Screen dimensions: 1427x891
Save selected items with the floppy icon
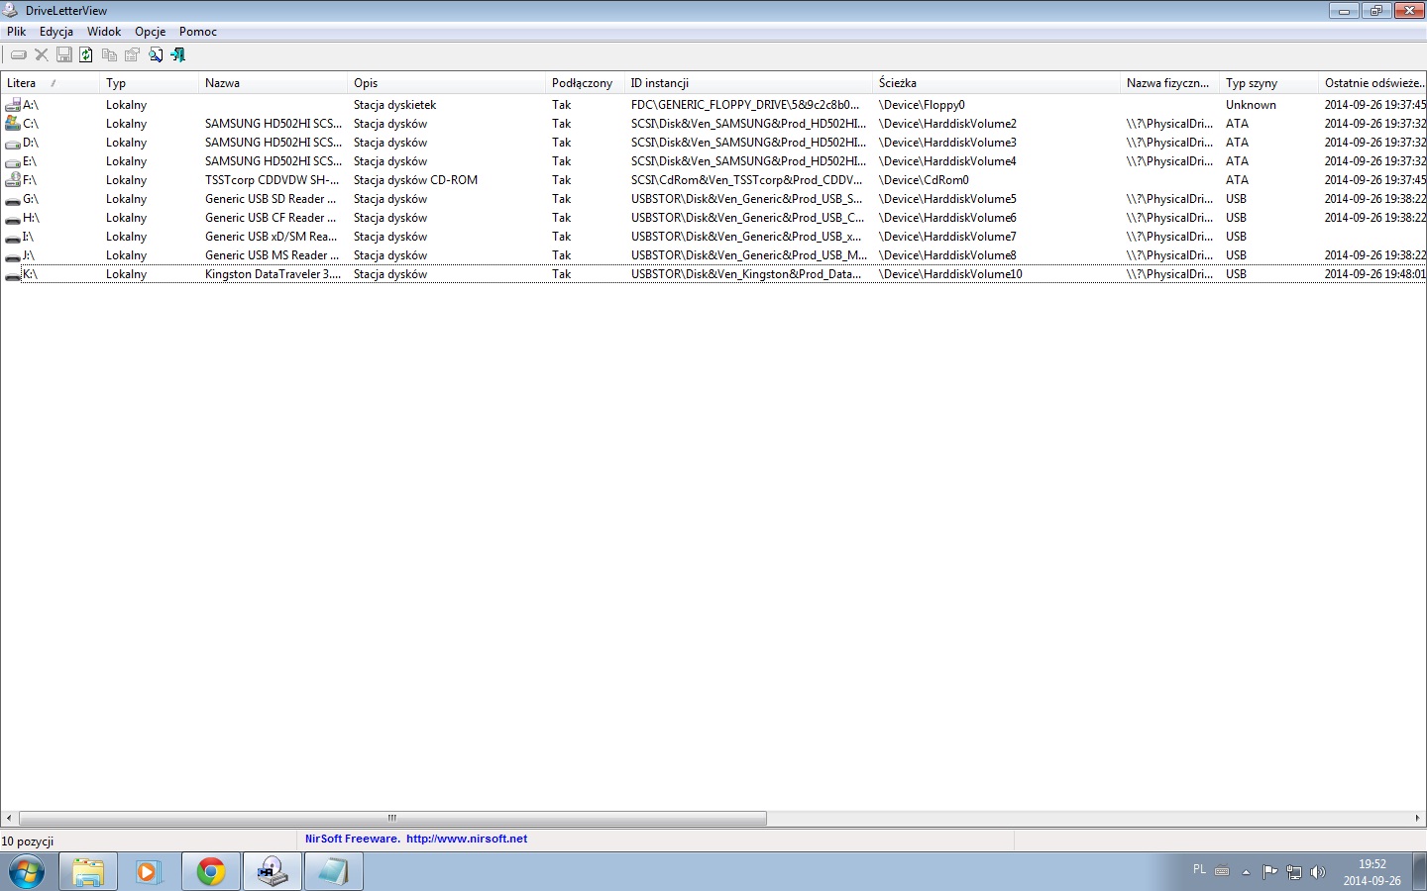64,55
